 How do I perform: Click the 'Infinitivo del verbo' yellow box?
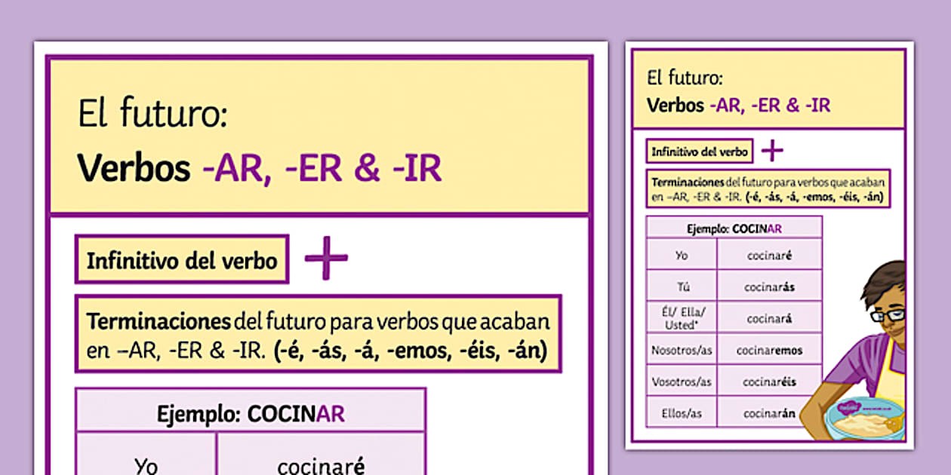click(x=182, y=259)
